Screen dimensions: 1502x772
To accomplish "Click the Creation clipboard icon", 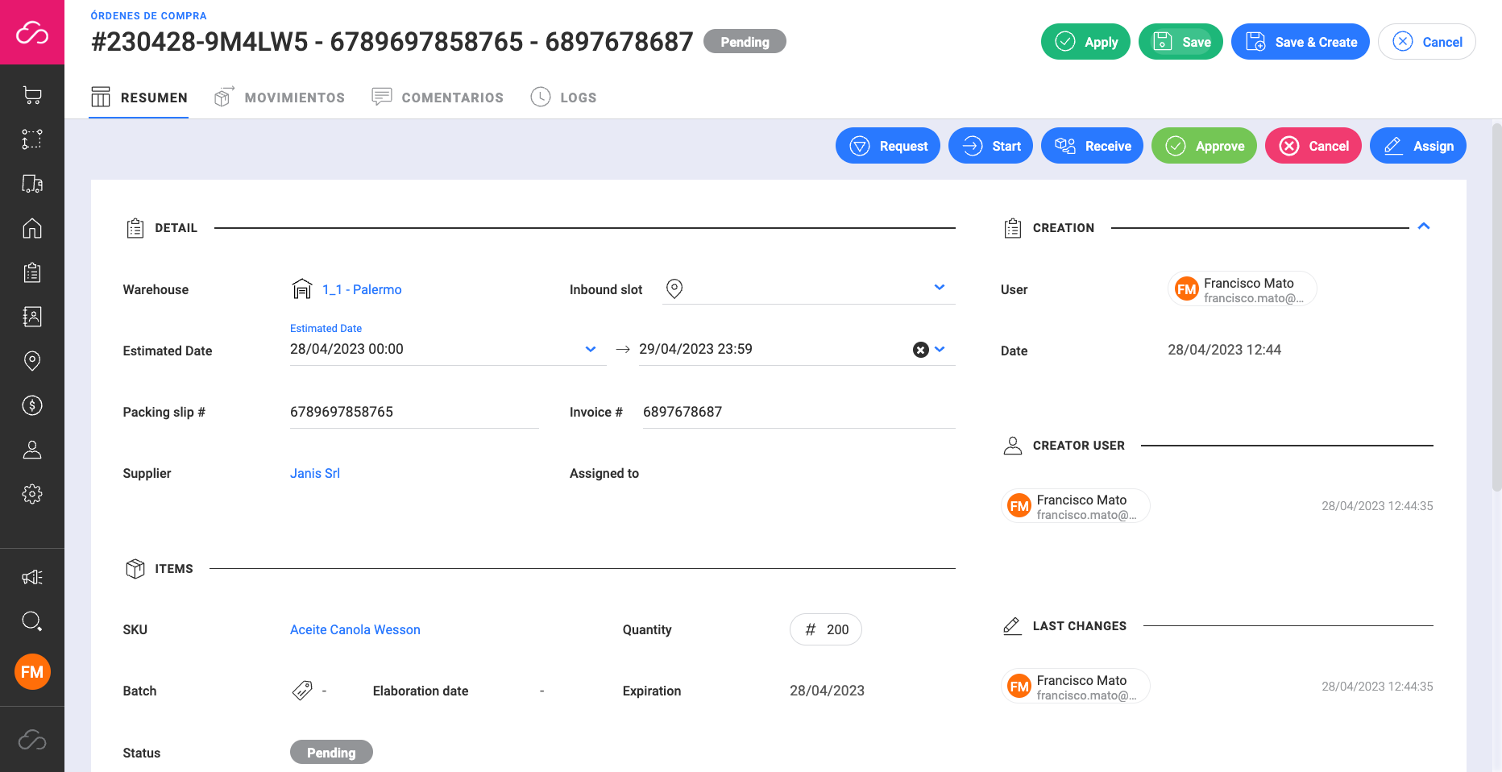I will coord(1013,228).
